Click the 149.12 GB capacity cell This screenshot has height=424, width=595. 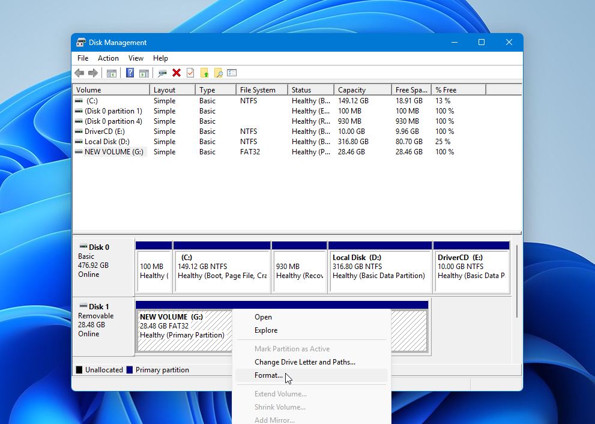353,101
